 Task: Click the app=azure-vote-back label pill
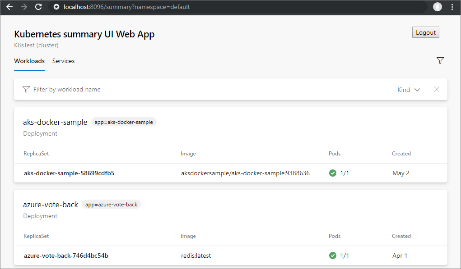click(x=111, y=205)
